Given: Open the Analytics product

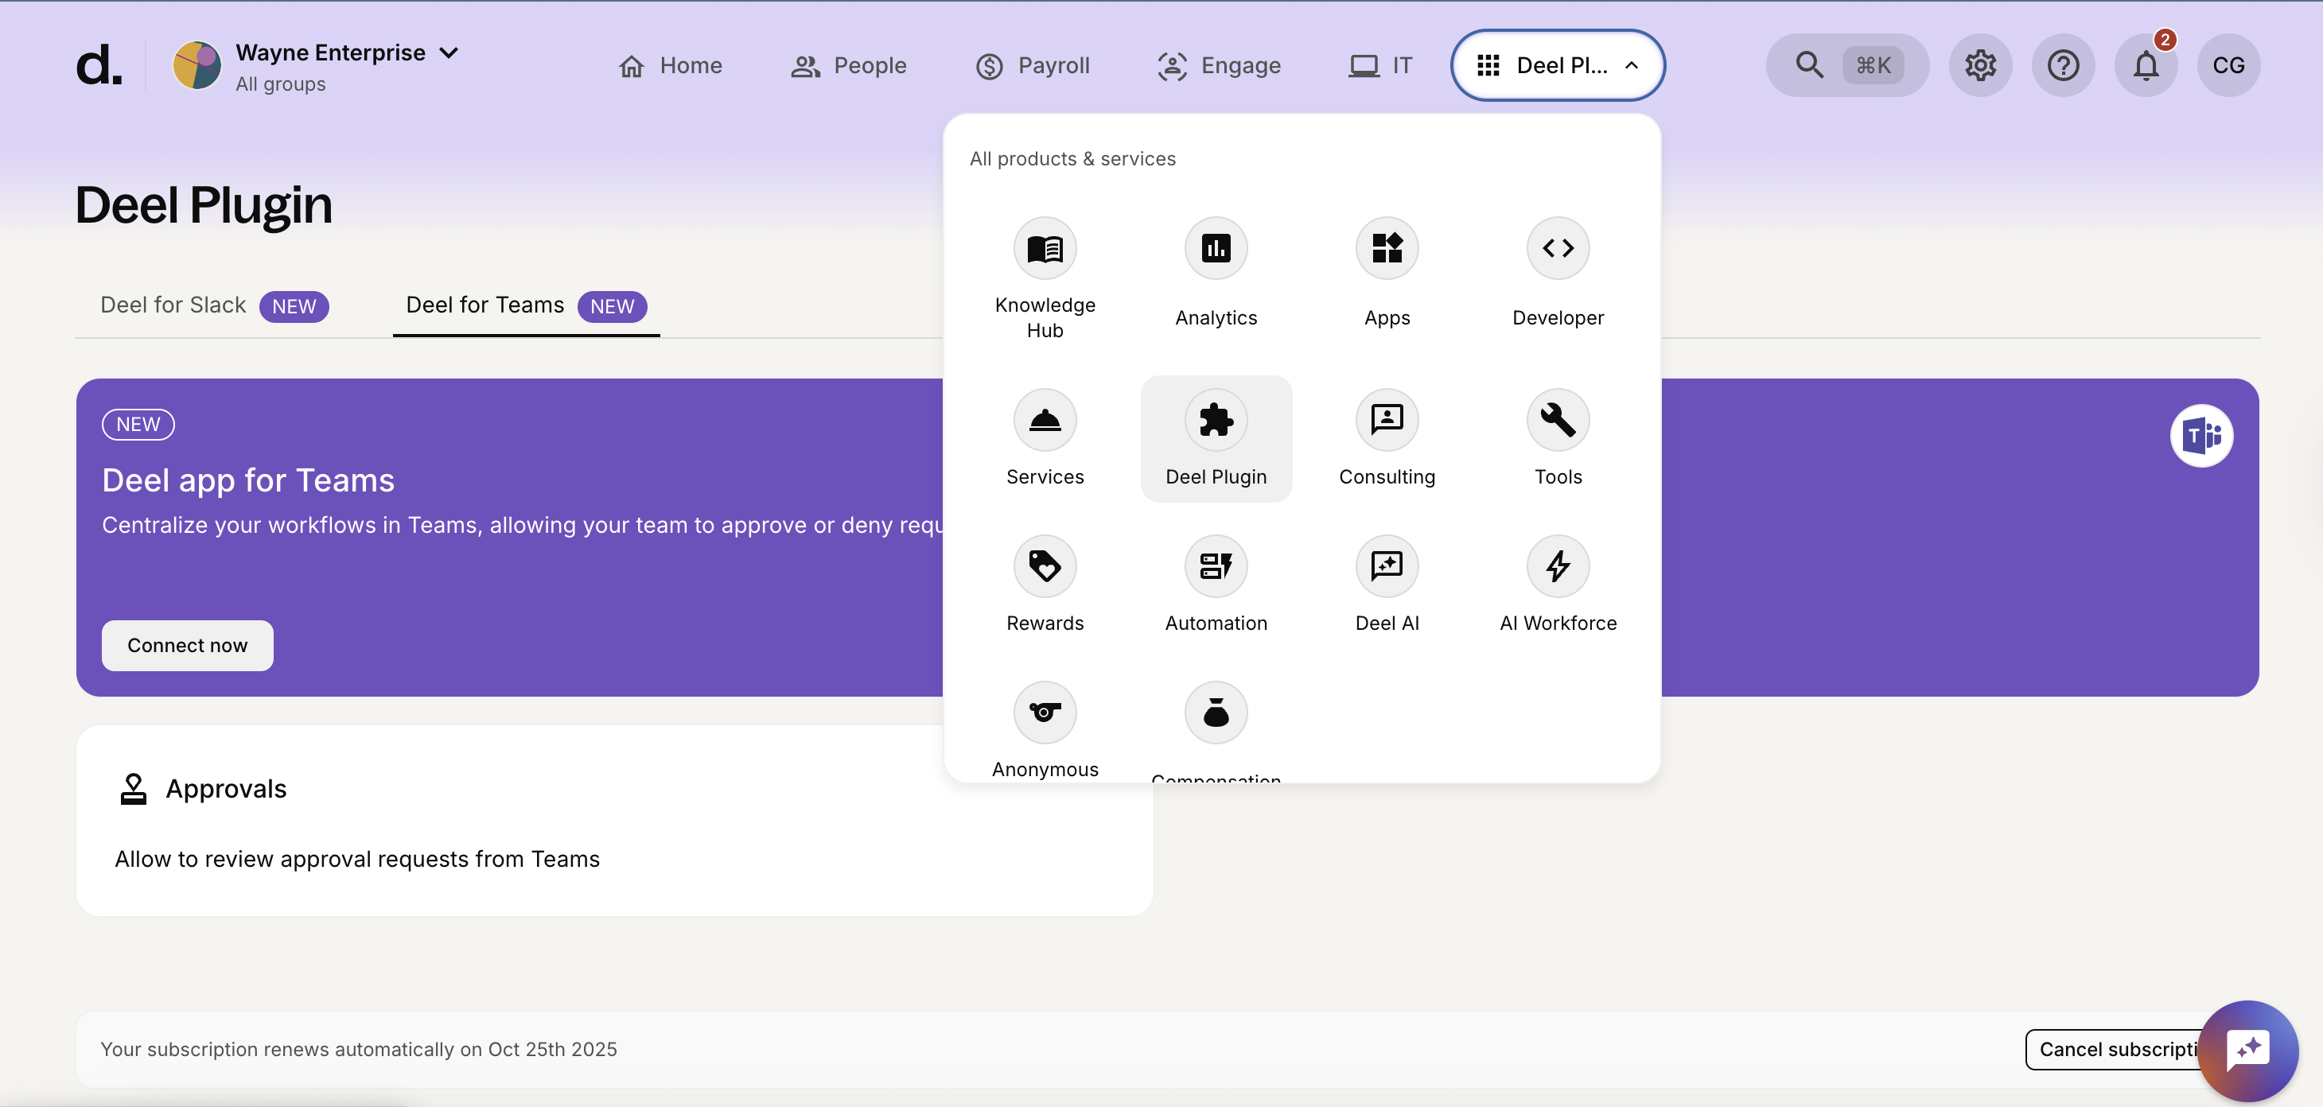Looking at the screenshot, I should pyautogui.click(x=1215, y=249).
